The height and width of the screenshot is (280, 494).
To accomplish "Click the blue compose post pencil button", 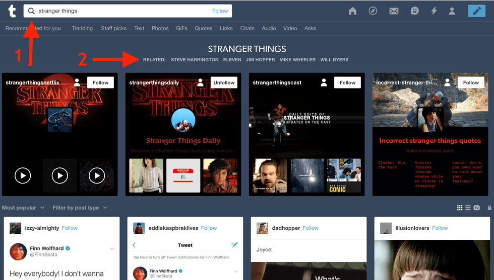I will [x=476, y=11].
